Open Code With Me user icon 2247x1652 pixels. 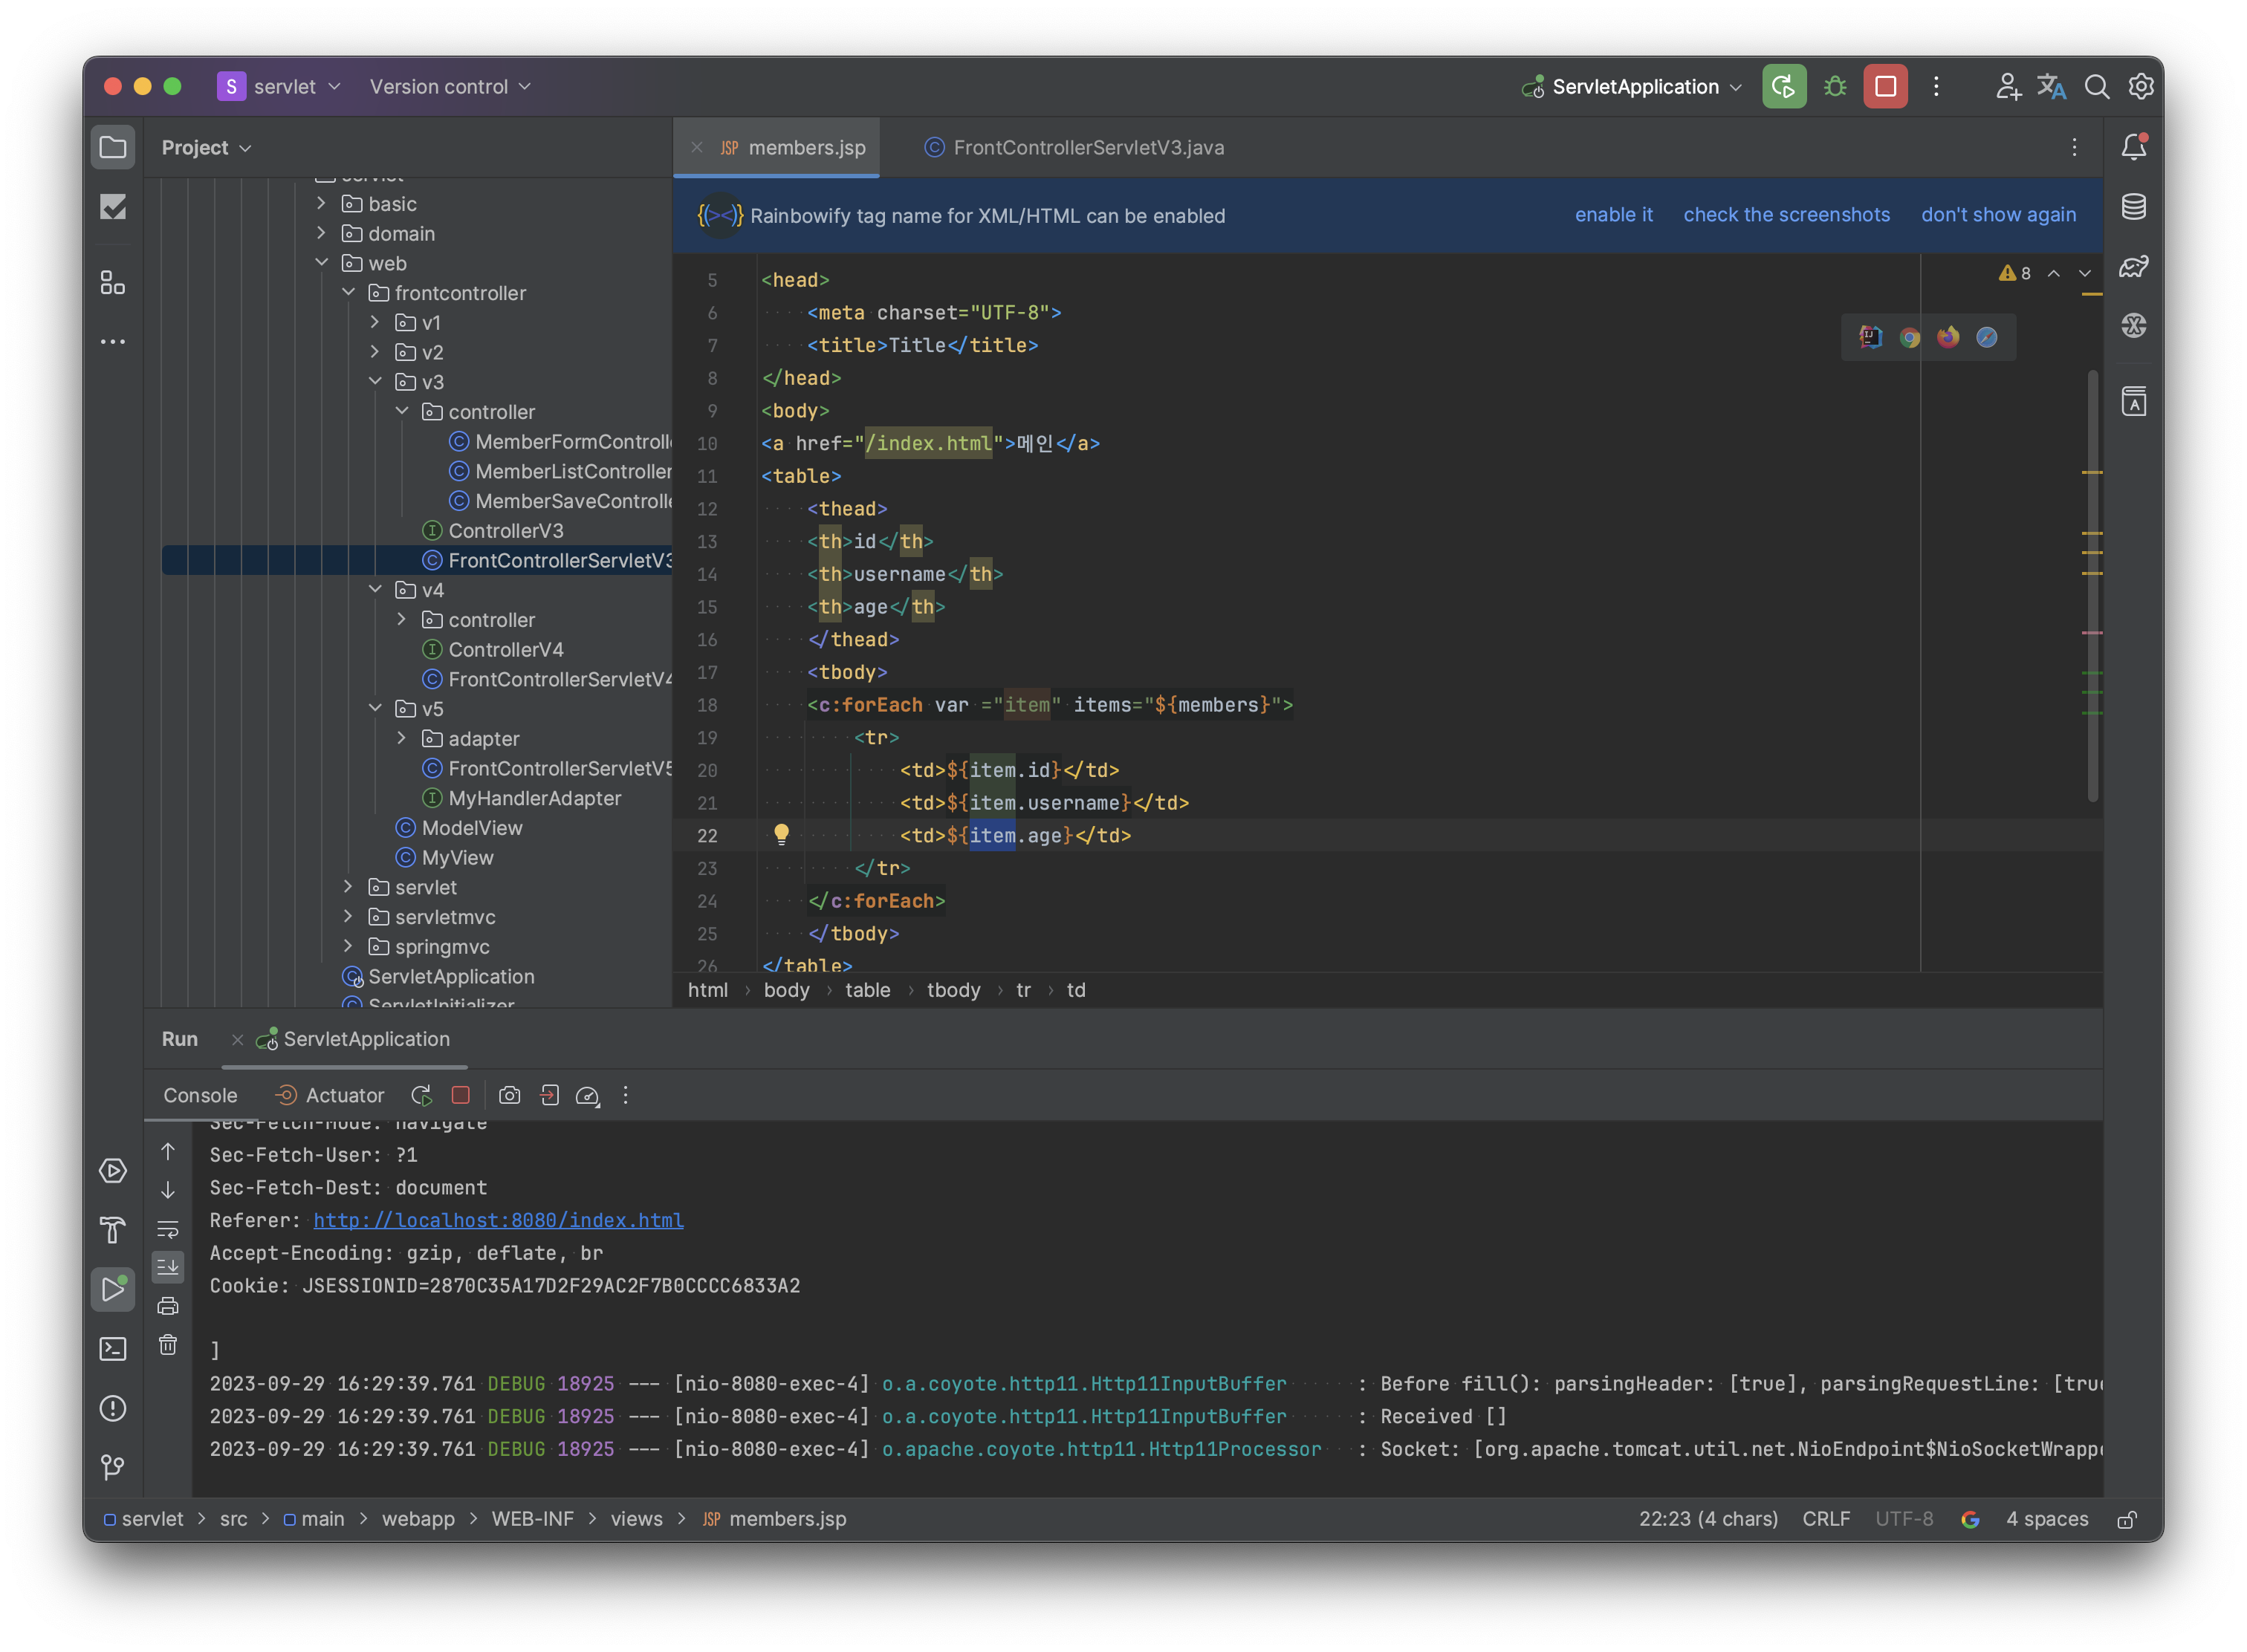2008,87
